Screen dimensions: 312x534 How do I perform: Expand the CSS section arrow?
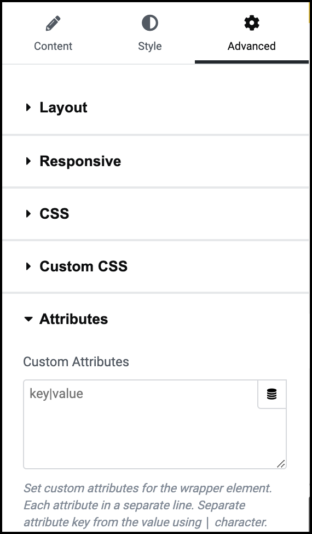point(28,214)
